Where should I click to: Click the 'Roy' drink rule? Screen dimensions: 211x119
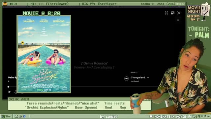pyautogui.click(x=123, y=107)
